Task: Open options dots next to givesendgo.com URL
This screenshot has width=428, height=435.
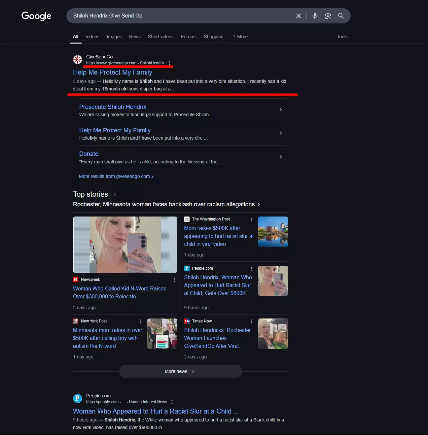Action: tap(169, 63)
